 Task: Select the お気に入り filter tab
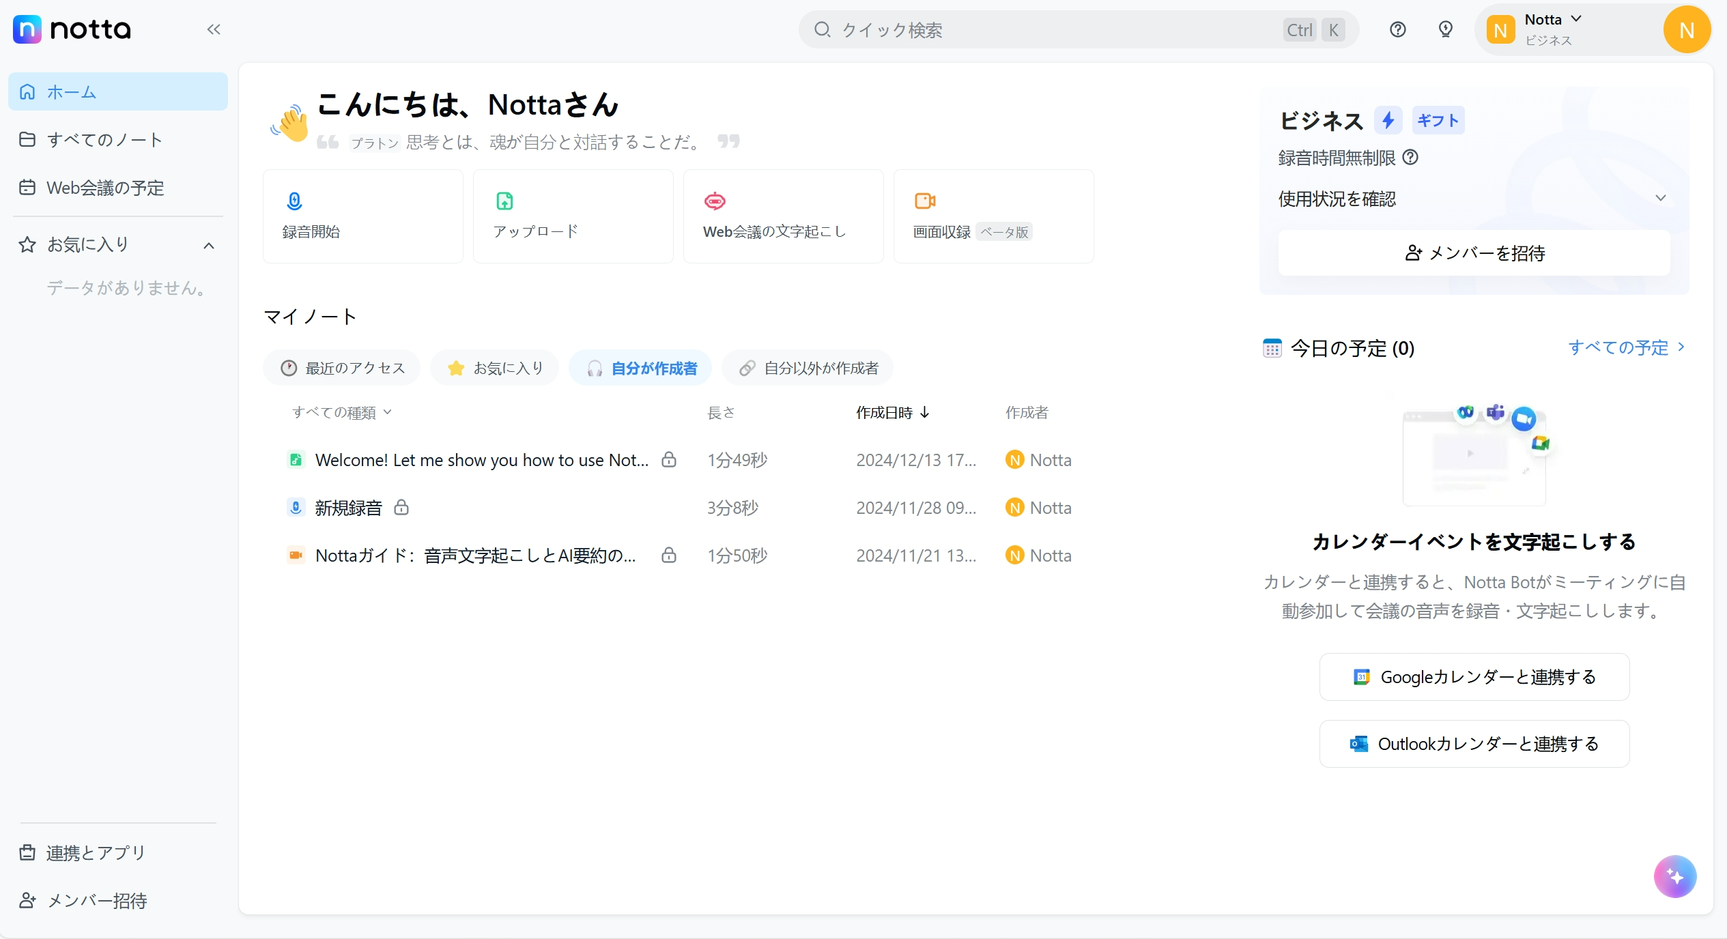pyautogui.click(x=494, y=368)
